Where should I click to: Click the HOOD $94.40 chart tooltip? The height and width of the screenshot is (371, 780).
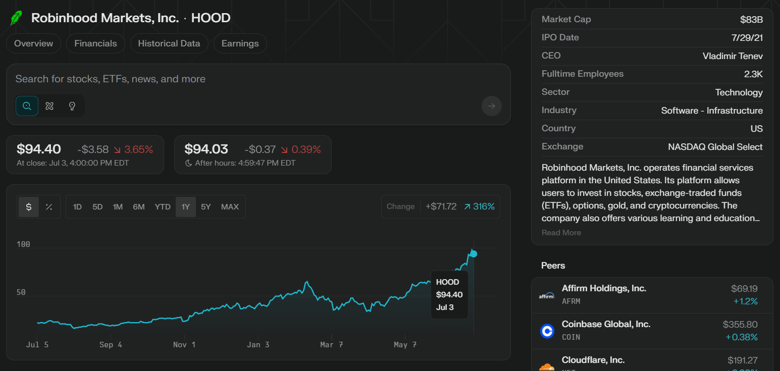tap(449, 295)
